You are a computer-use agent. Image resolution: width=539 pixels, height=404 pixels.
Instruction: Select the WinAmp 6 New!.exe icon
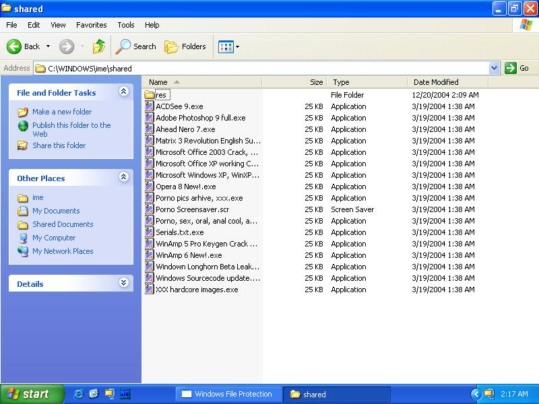click(x=149, y=255)
